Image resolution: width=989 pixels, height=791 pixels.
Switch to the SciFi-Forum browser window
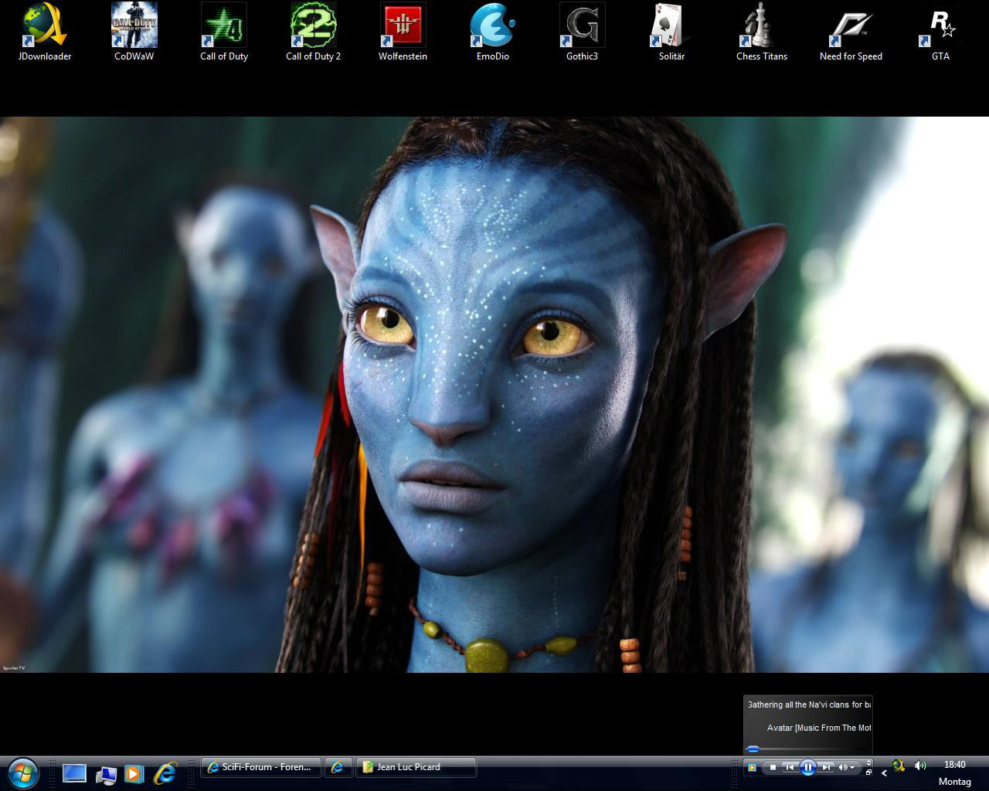(260, 767)
